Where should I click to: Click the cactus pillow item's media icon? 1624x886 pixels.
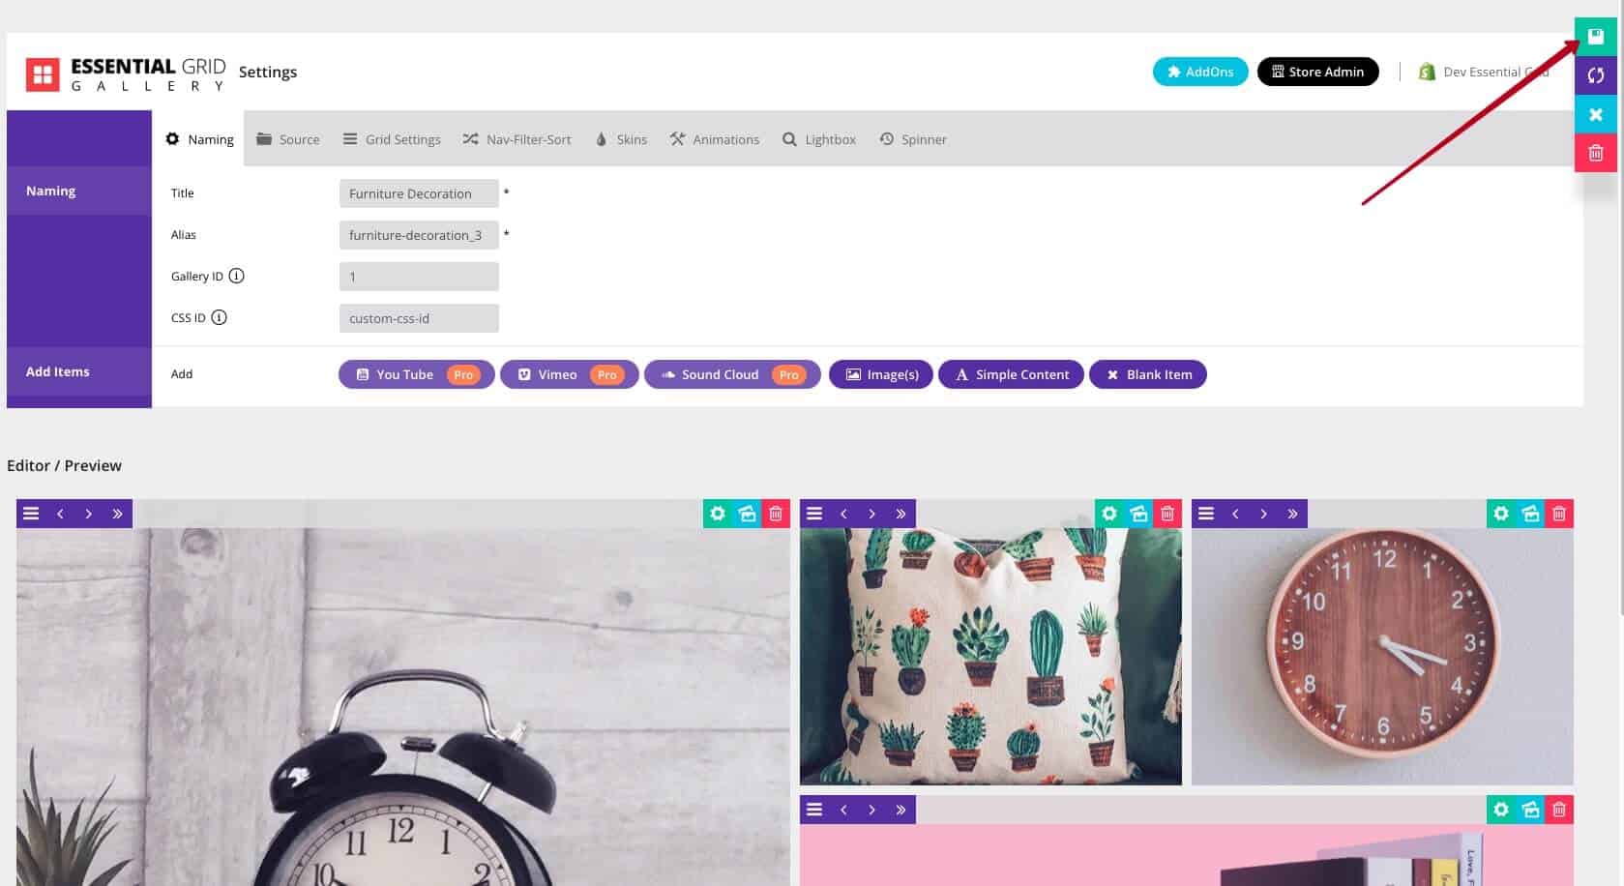pyautogui.click(x=1138, y=514)
